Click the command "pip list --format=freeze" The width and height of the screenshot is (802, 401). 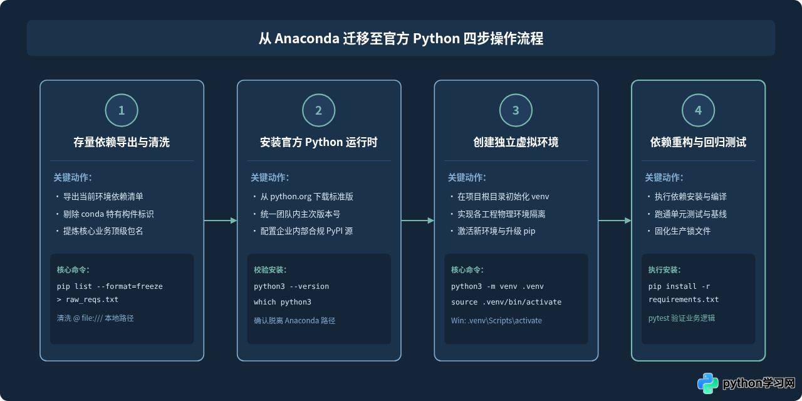pyautogui.click(x=110, y=286)
